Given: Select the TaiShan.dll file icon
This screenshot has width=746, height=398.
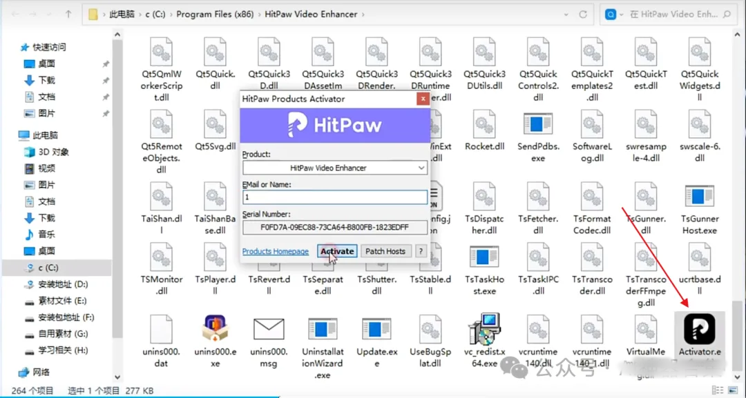Looking at the screenshot, I should coord(161,196).
